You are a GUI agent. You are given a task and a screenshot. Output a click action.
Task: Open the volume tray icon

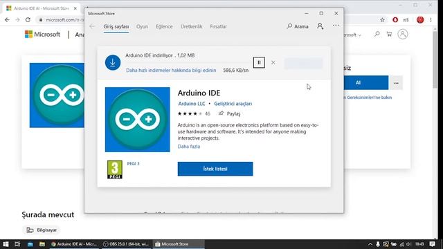(408, 244)
